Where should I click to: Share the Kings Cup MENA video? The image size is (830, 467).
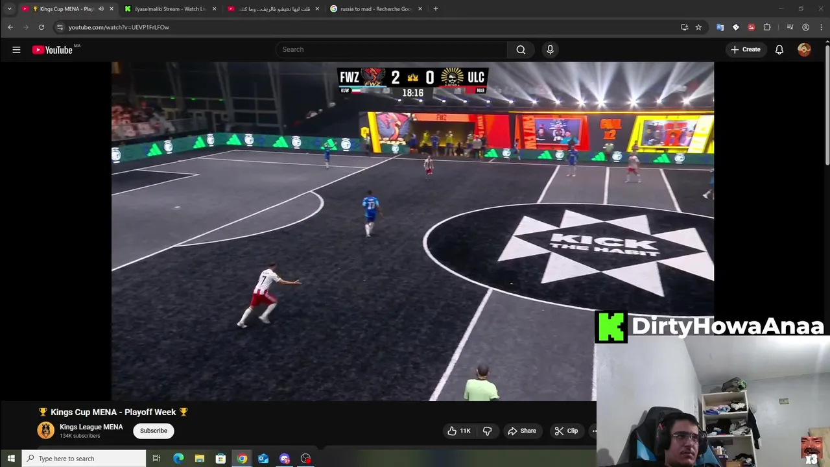tap(522, 431)
